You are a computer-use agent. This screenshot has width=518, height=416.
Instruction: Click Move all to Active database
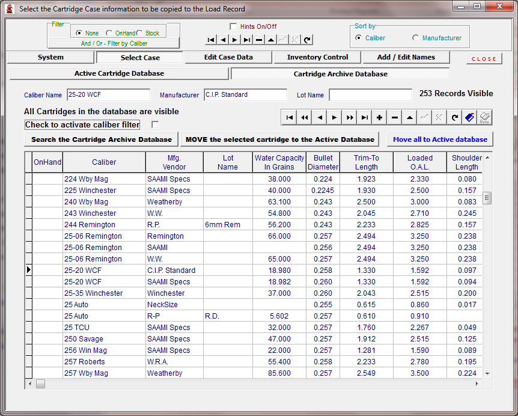[440, 139]
